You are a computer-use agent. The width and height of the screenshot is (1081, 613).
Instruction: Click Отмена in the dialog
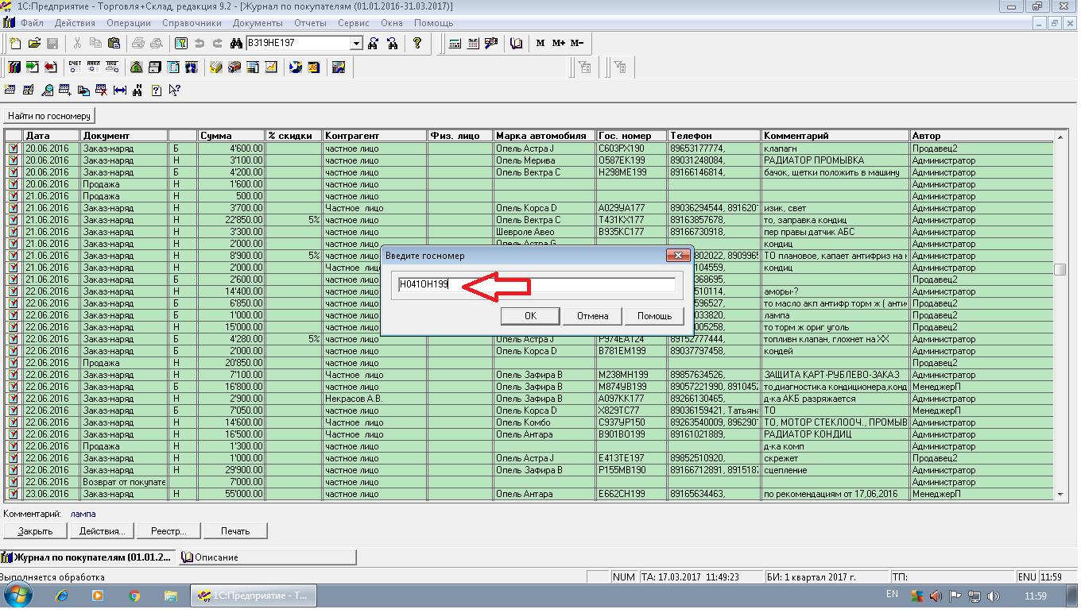pyautogui.click(x=592, y=316)
